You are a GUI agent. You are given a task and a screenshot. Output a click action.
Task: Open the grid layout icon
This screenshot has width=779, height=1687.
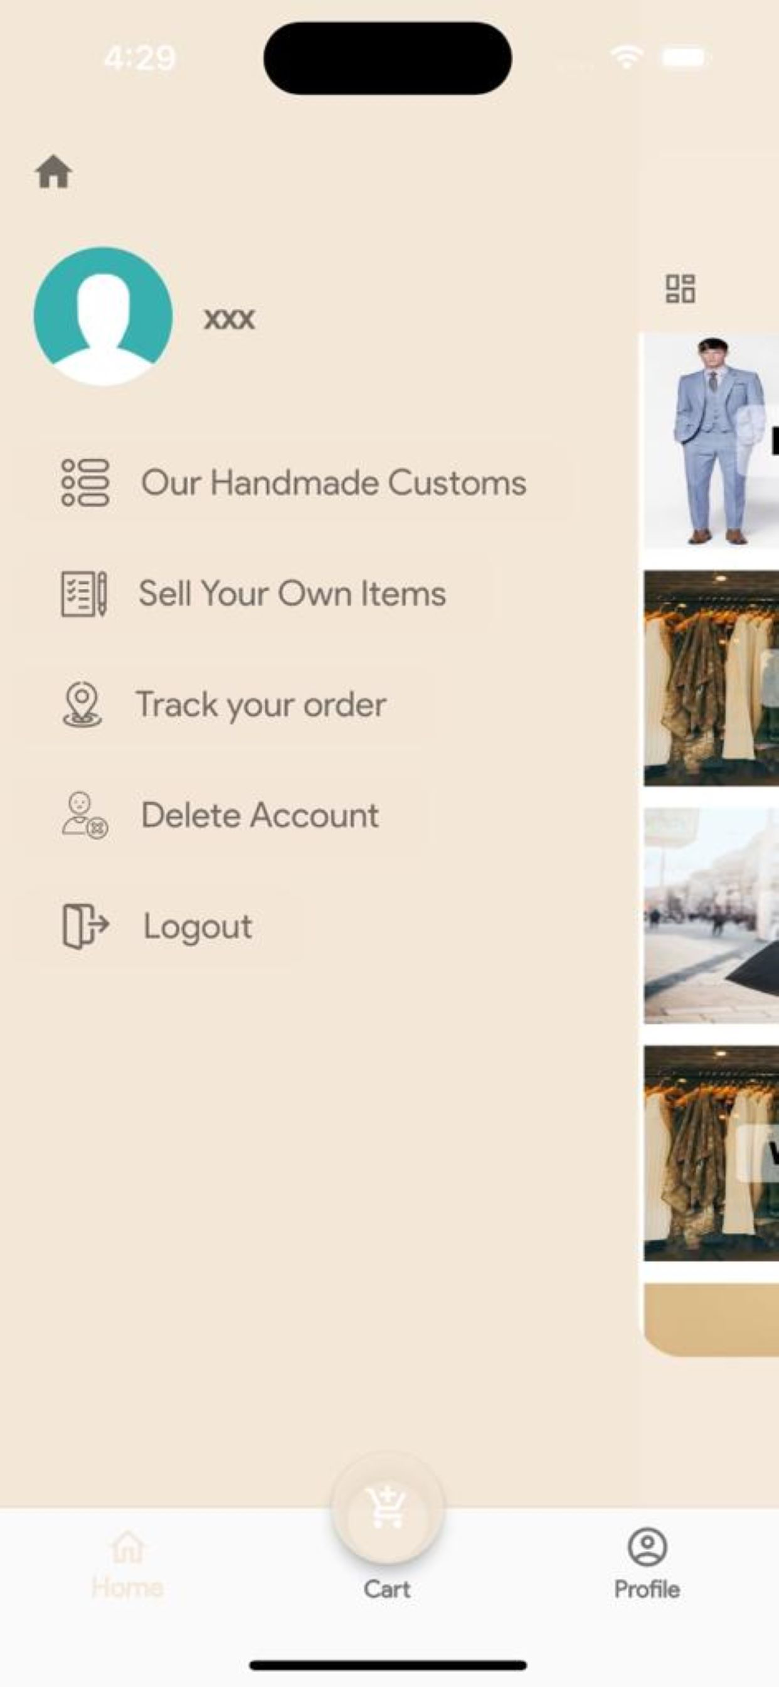(x=680, y=289)
